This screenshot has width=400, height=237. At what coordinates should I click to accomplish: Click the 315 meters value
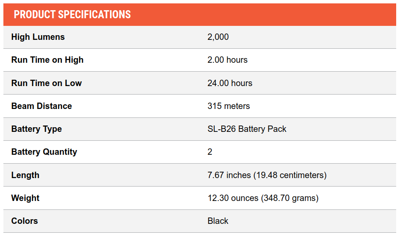point(228,106)
